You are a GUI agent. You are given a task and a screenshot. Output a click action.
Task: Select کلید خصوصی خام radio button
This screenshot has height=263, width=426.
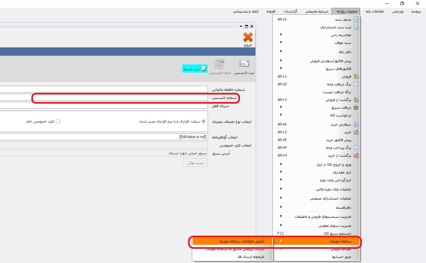(58, 121)
